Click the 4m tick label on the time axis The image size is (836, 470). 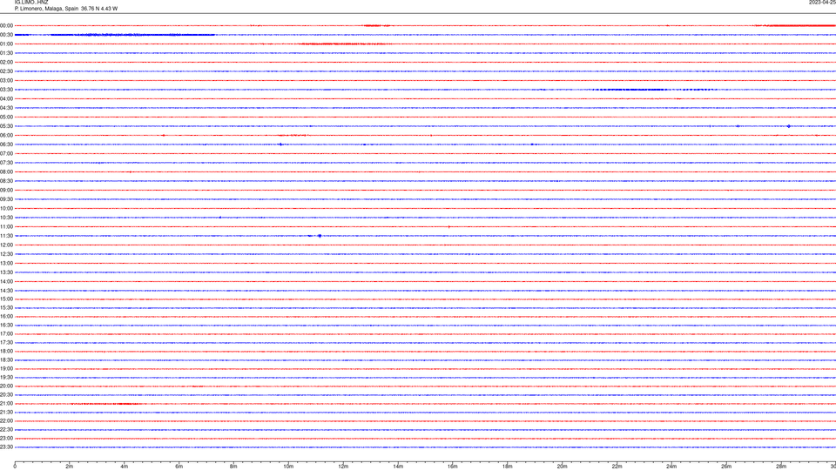click(125, 467)
